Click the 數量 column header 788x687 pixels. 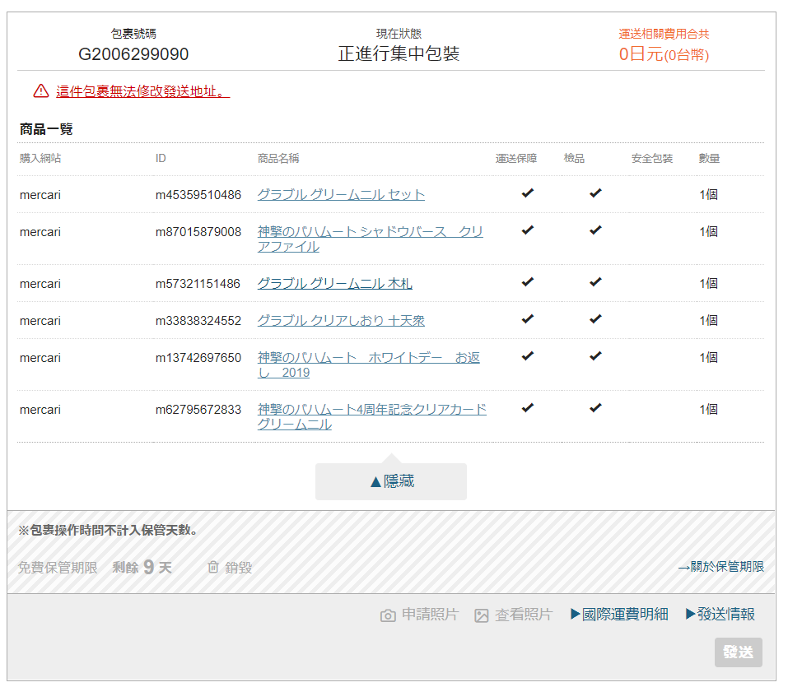(x=709, y=158)
